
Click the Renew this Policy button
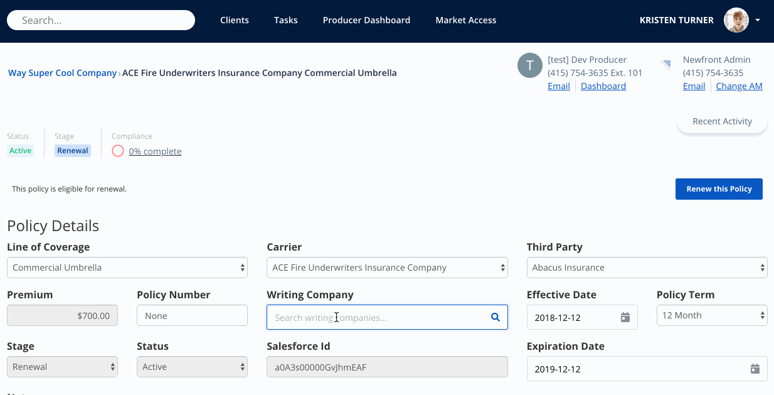(719, 189)
